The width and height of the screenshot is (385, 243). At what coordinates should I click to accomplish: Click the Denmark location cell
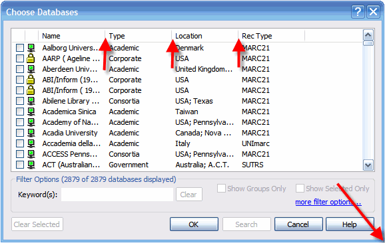(189, 48)
